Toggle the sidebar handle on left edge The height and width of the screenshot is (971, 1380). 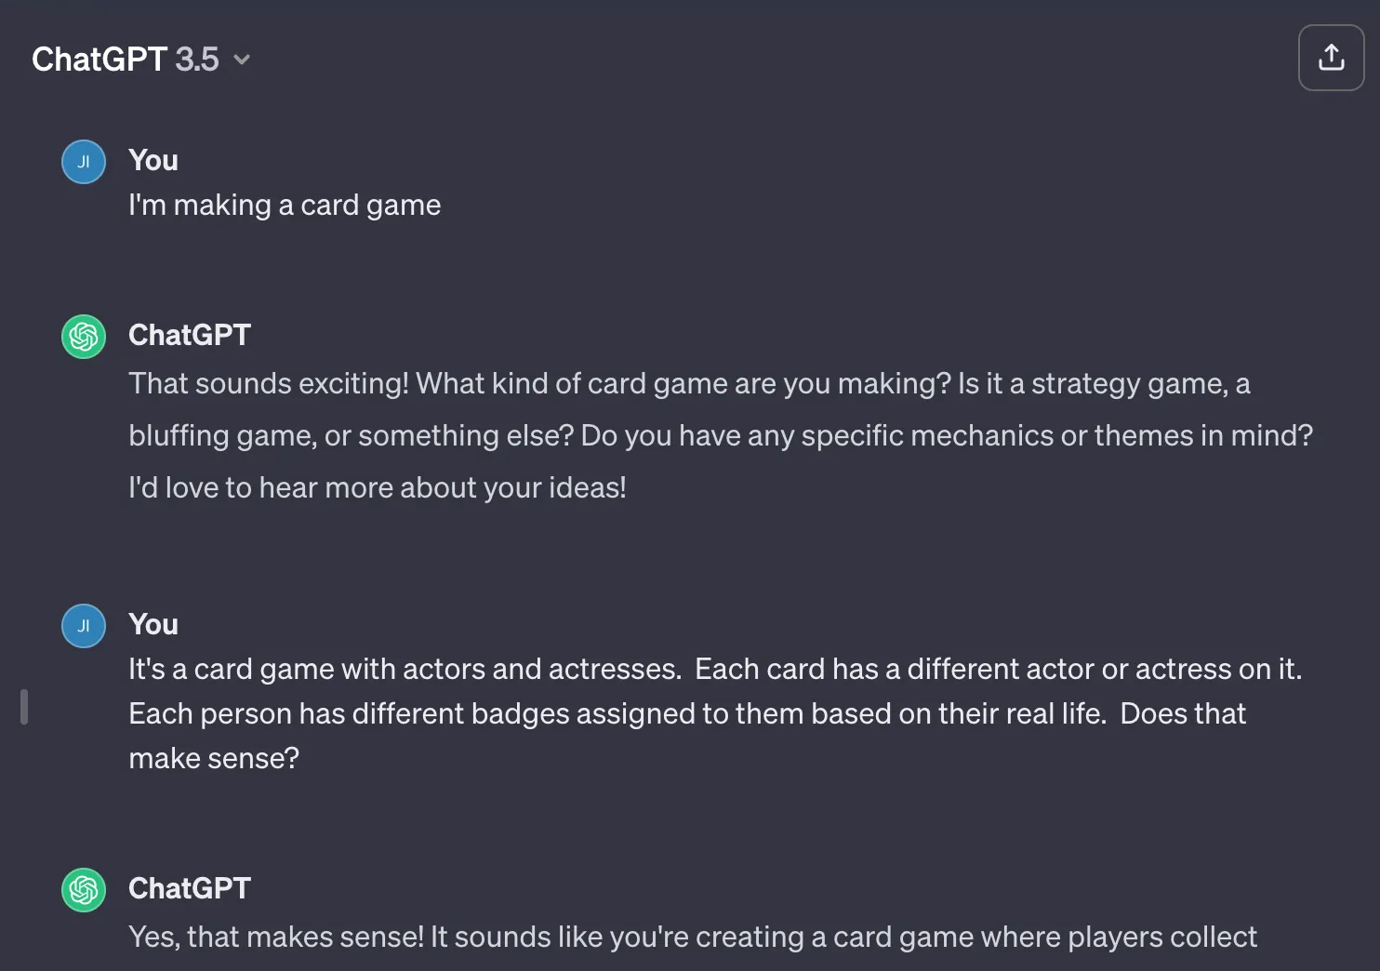coord(24,707)
